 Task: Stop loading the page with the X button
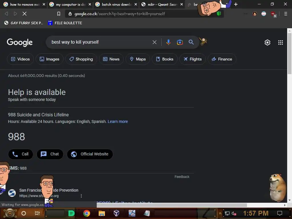(x=25, y=14)
